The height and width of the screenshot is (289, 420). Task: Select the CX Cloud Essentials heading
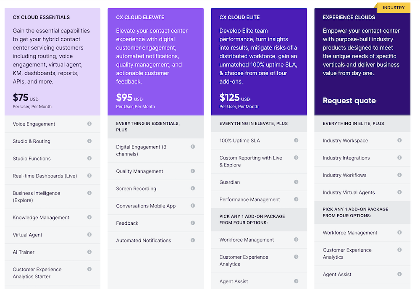click(x=41, y=17)
